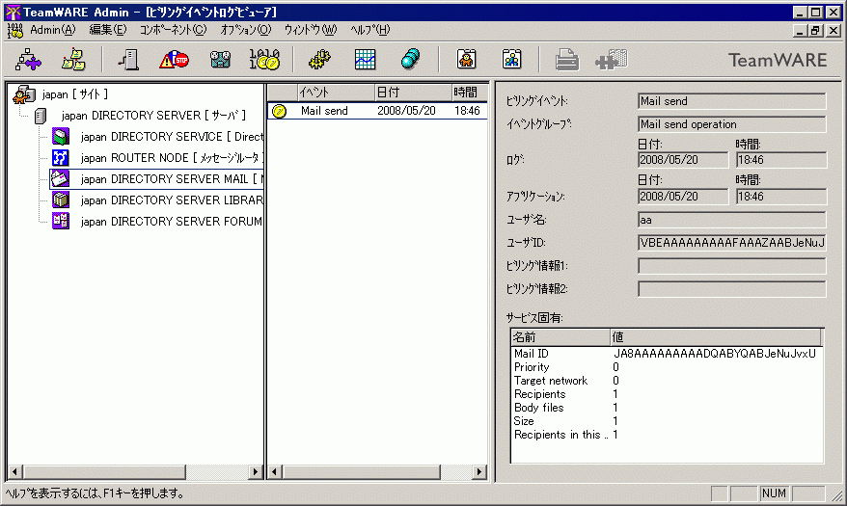The height and width of the screenshot is (506, 847).
Task: Sort by the 日付 column header
Action: [x=413, y=93]
